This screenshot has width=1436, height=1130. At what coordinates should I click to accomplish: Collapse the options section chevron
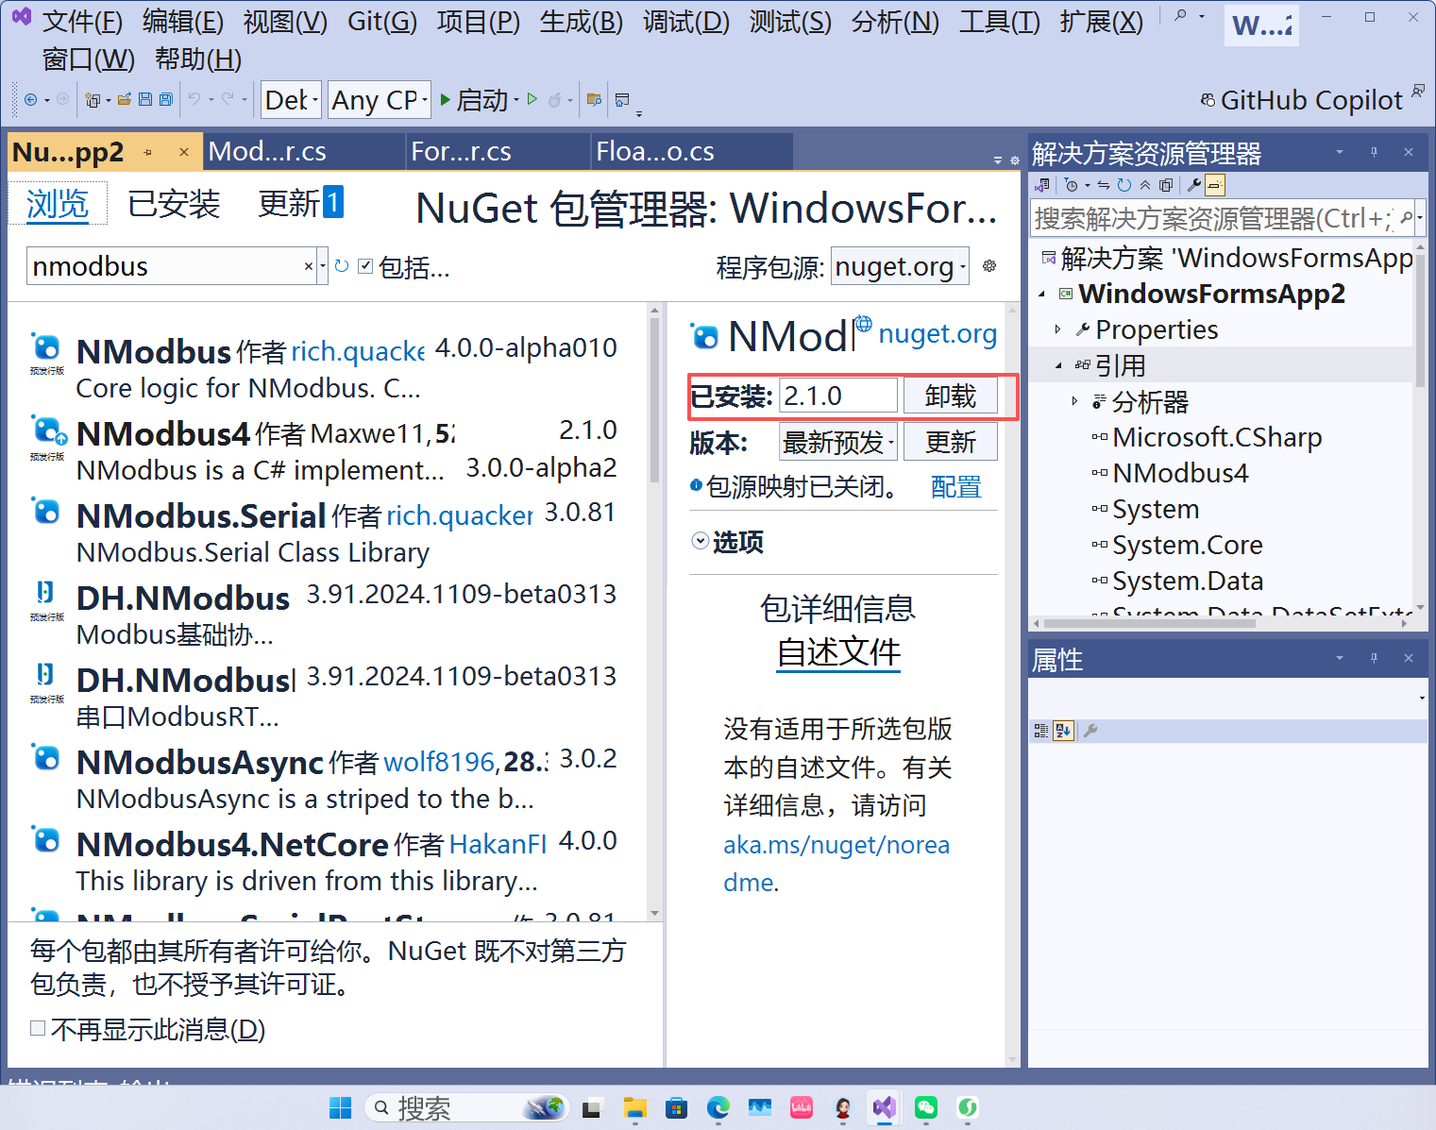pyautogui.click(x=701, y=541)
